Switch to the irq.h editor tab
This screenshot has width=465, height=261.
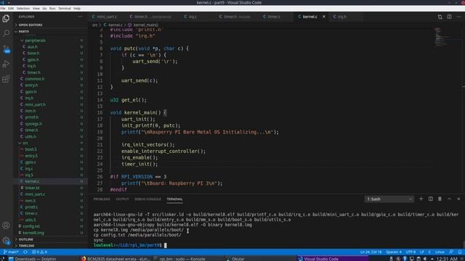[x=341, y=17]
